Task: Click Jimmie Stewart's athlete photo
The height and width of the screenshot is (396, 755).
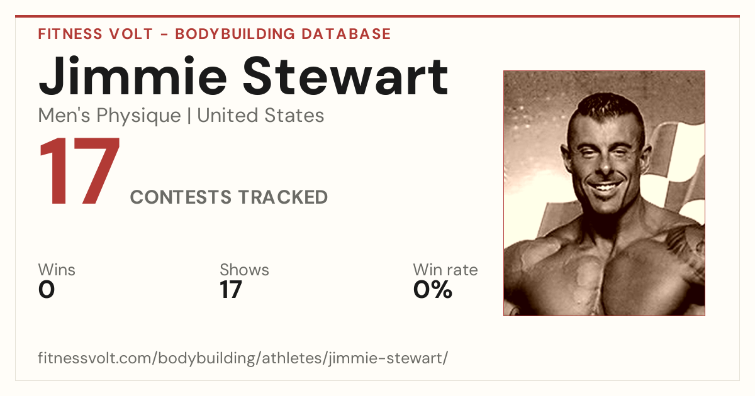Action: click(604, 193)
